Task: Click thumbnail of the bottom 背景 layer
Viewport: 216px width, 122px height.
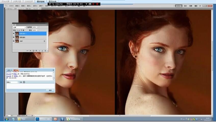Action: pos(17,41)
